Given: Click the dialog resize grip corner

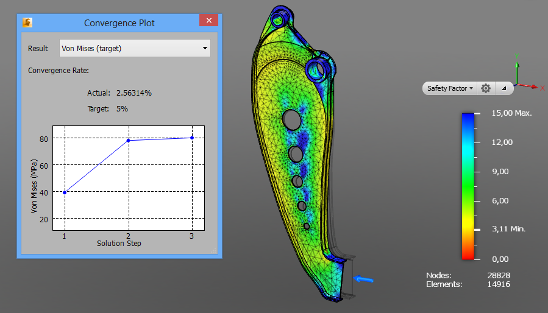Looking at the screenshot, I should coord(213,250).
